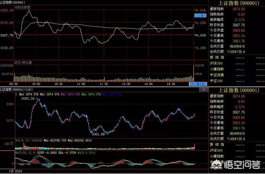Click the 最新指数 row in top panel
This screenshot has width=265, height=174.
click(x=217, y=9)
